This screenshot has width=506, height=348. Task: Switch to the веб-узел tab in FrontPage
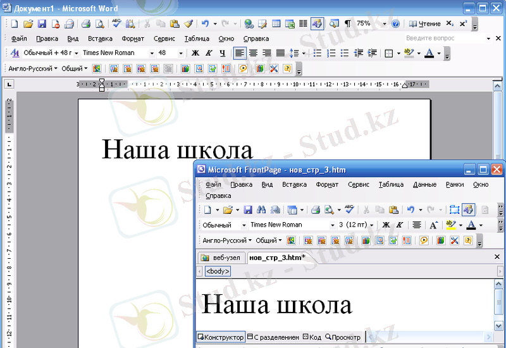221,258
